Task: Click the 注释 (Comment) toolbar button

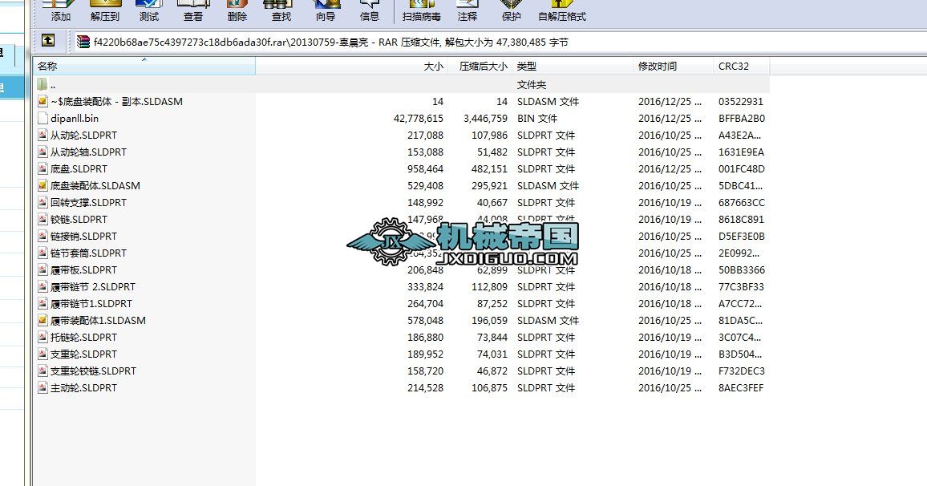Action: [467, 11]
